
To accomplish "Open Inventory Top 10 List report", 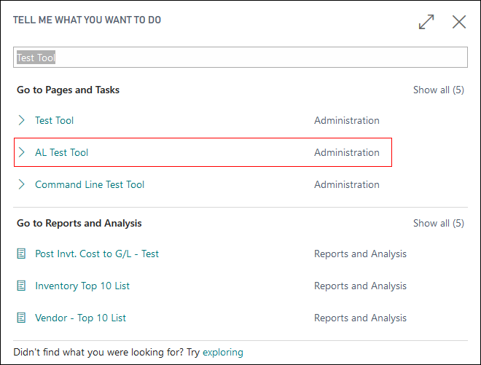I will click(82, 286).
